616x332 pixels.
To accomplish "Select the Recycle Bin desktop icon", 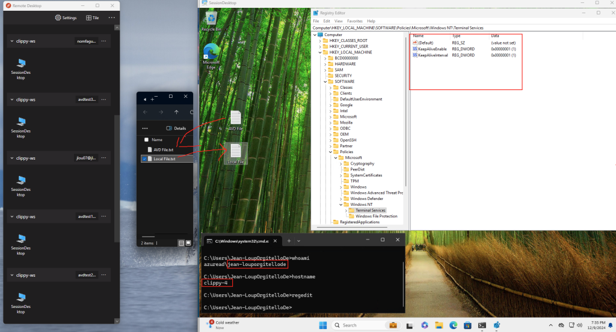I will [211, 21].
